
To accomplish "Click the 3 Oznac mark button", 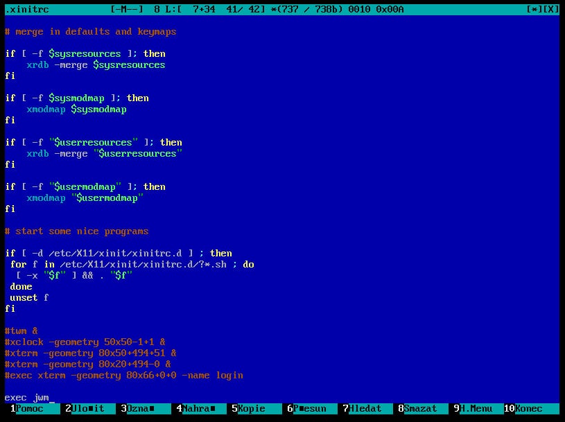I will point(145,409).
